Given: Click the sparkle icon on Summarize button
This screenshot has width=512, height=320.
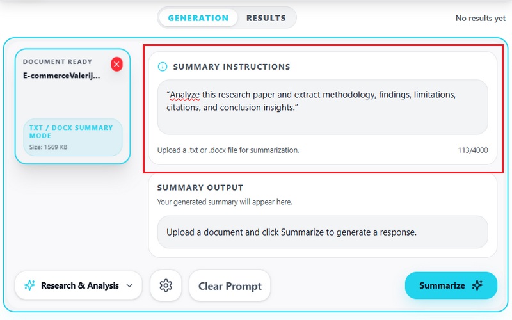Looking at the screenshot, I should coord(477,285).
